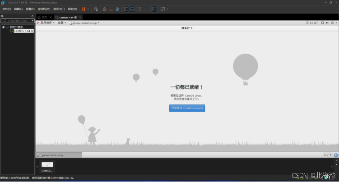The width and height of the screenshot is (339, 182).
Task: Open the 文件(F) menu
Action: coord(6,9)
